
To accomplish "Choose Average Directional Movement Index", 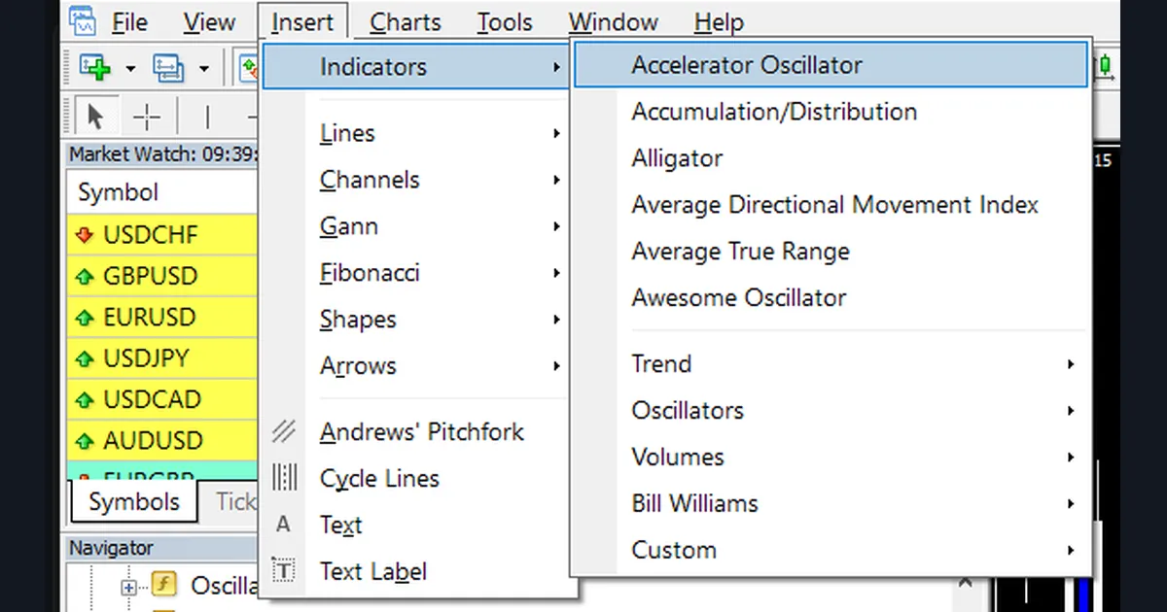I will coord(831,205).
